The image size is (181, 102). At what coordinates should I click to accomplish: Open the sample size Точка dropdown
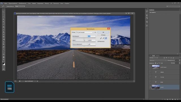pyautogui.click(x=20, y=6)
